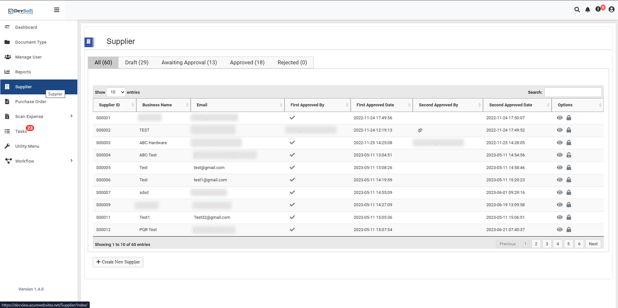Viewport: 618px width, 308px height.
Task: Click the hamburger menu icon
Action: (57, 10)
